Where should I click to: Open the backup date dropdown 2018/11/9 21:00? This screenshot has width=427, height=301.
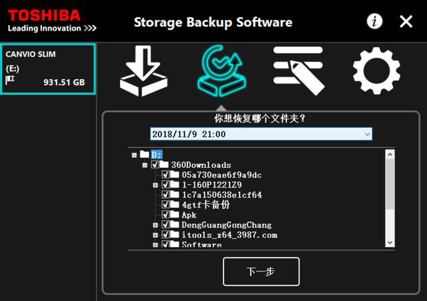pyautogui.click(x=261, y=134)
